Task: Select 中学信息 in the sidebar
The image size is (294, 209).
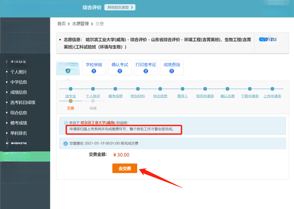Action: (x=19, y=82)
